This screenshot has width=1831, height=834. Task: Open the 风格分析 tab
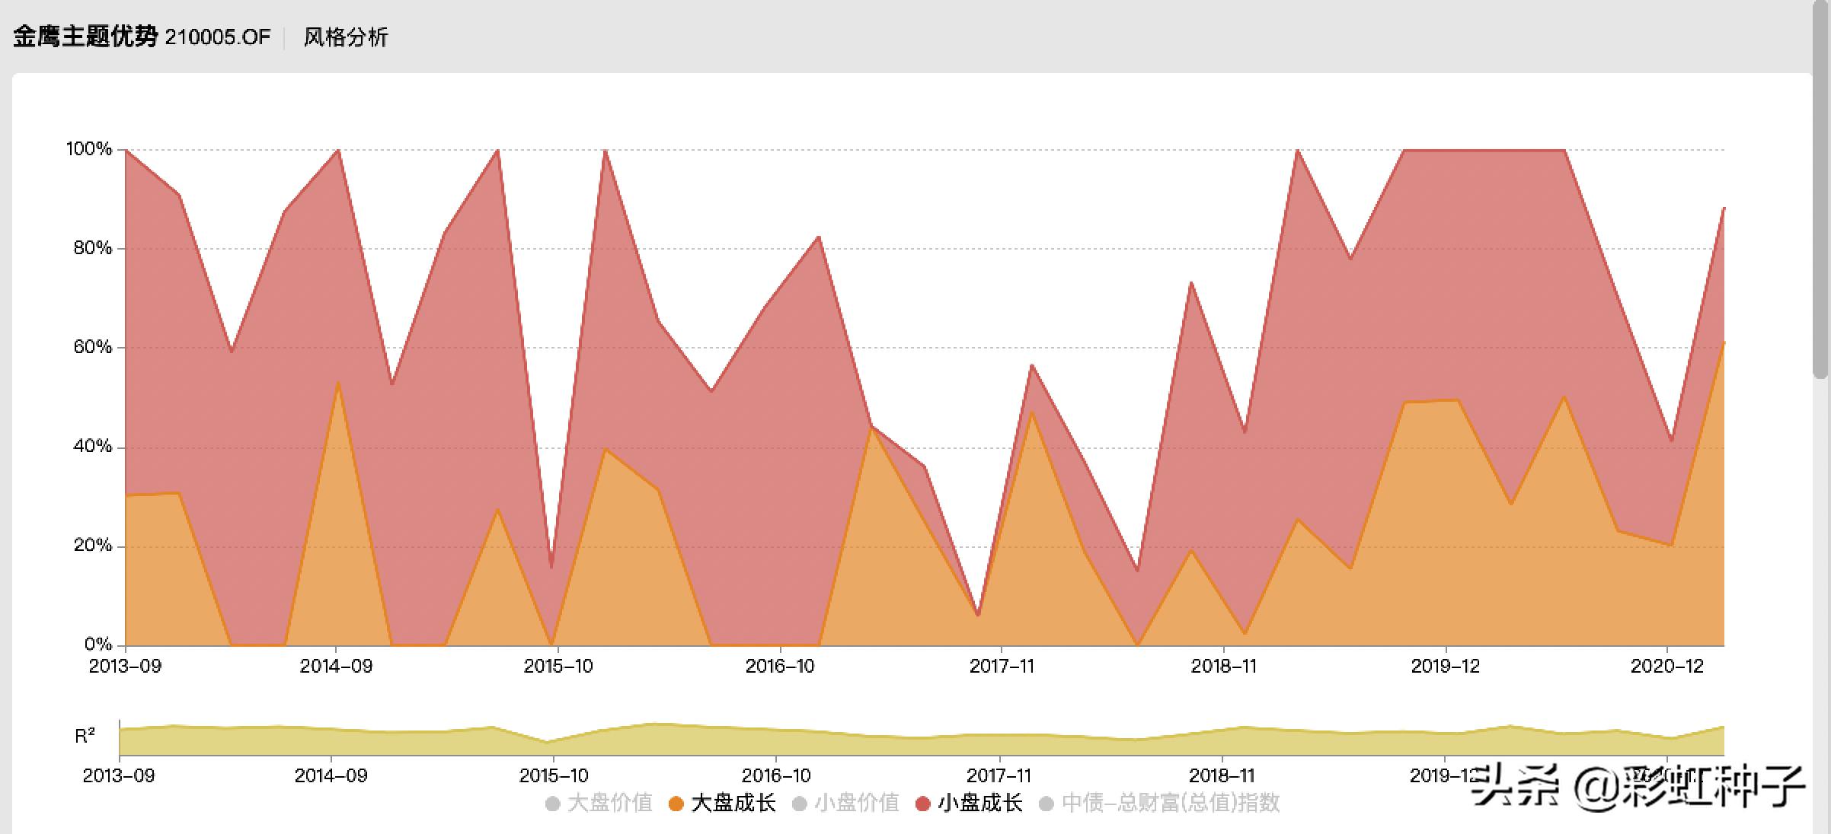(346, 37)
